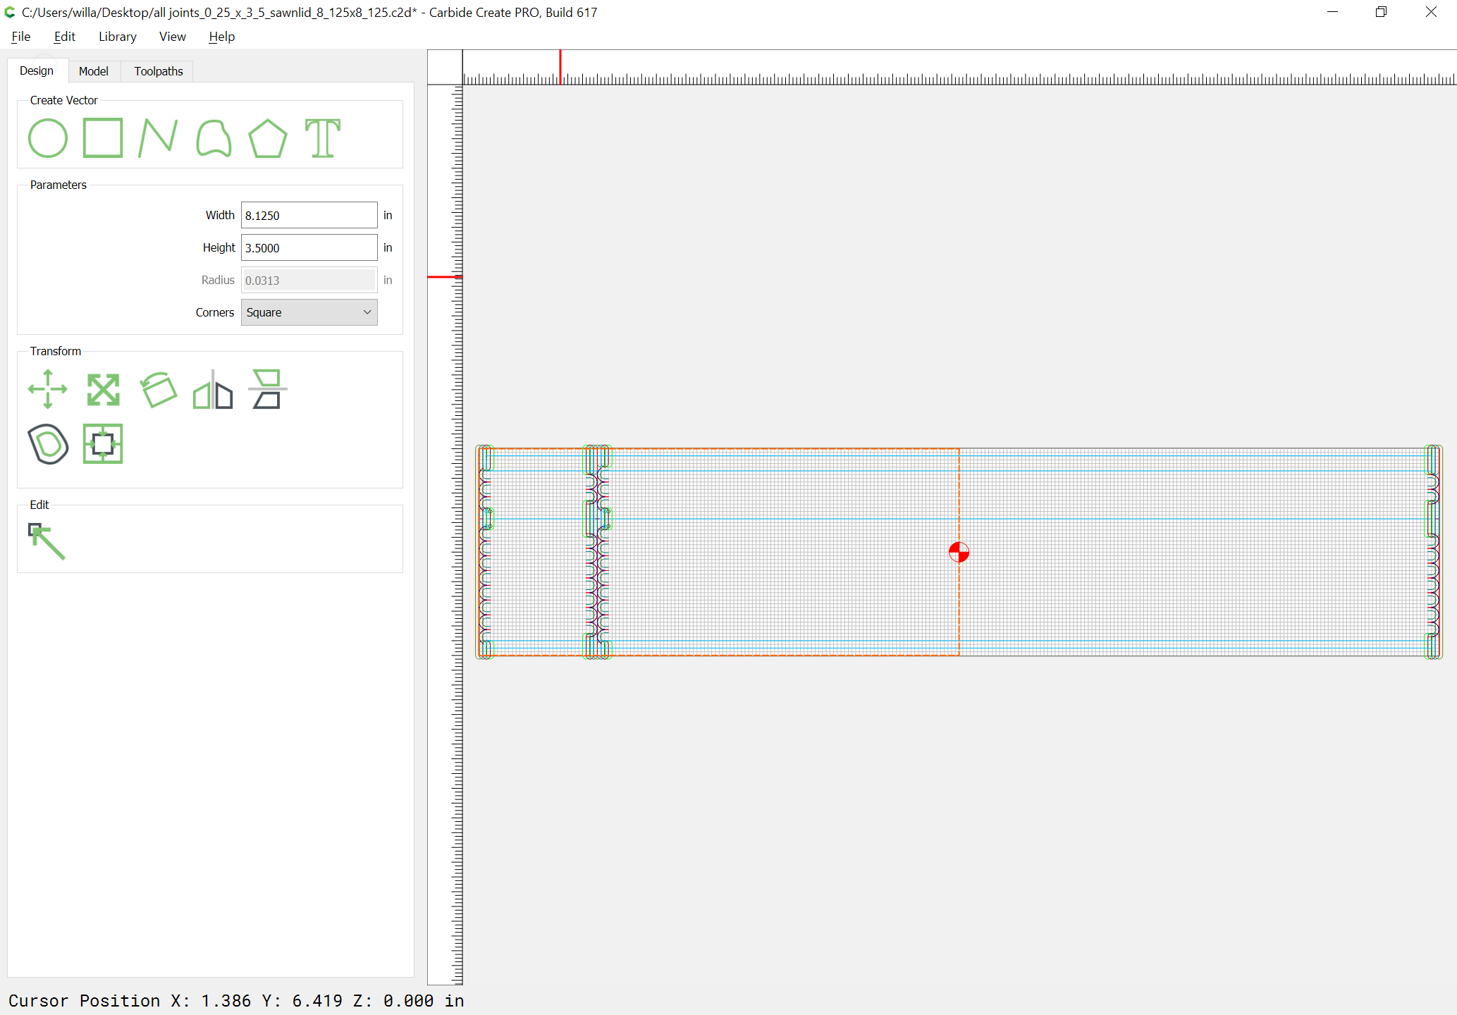Open the View menu

(173, 37)
